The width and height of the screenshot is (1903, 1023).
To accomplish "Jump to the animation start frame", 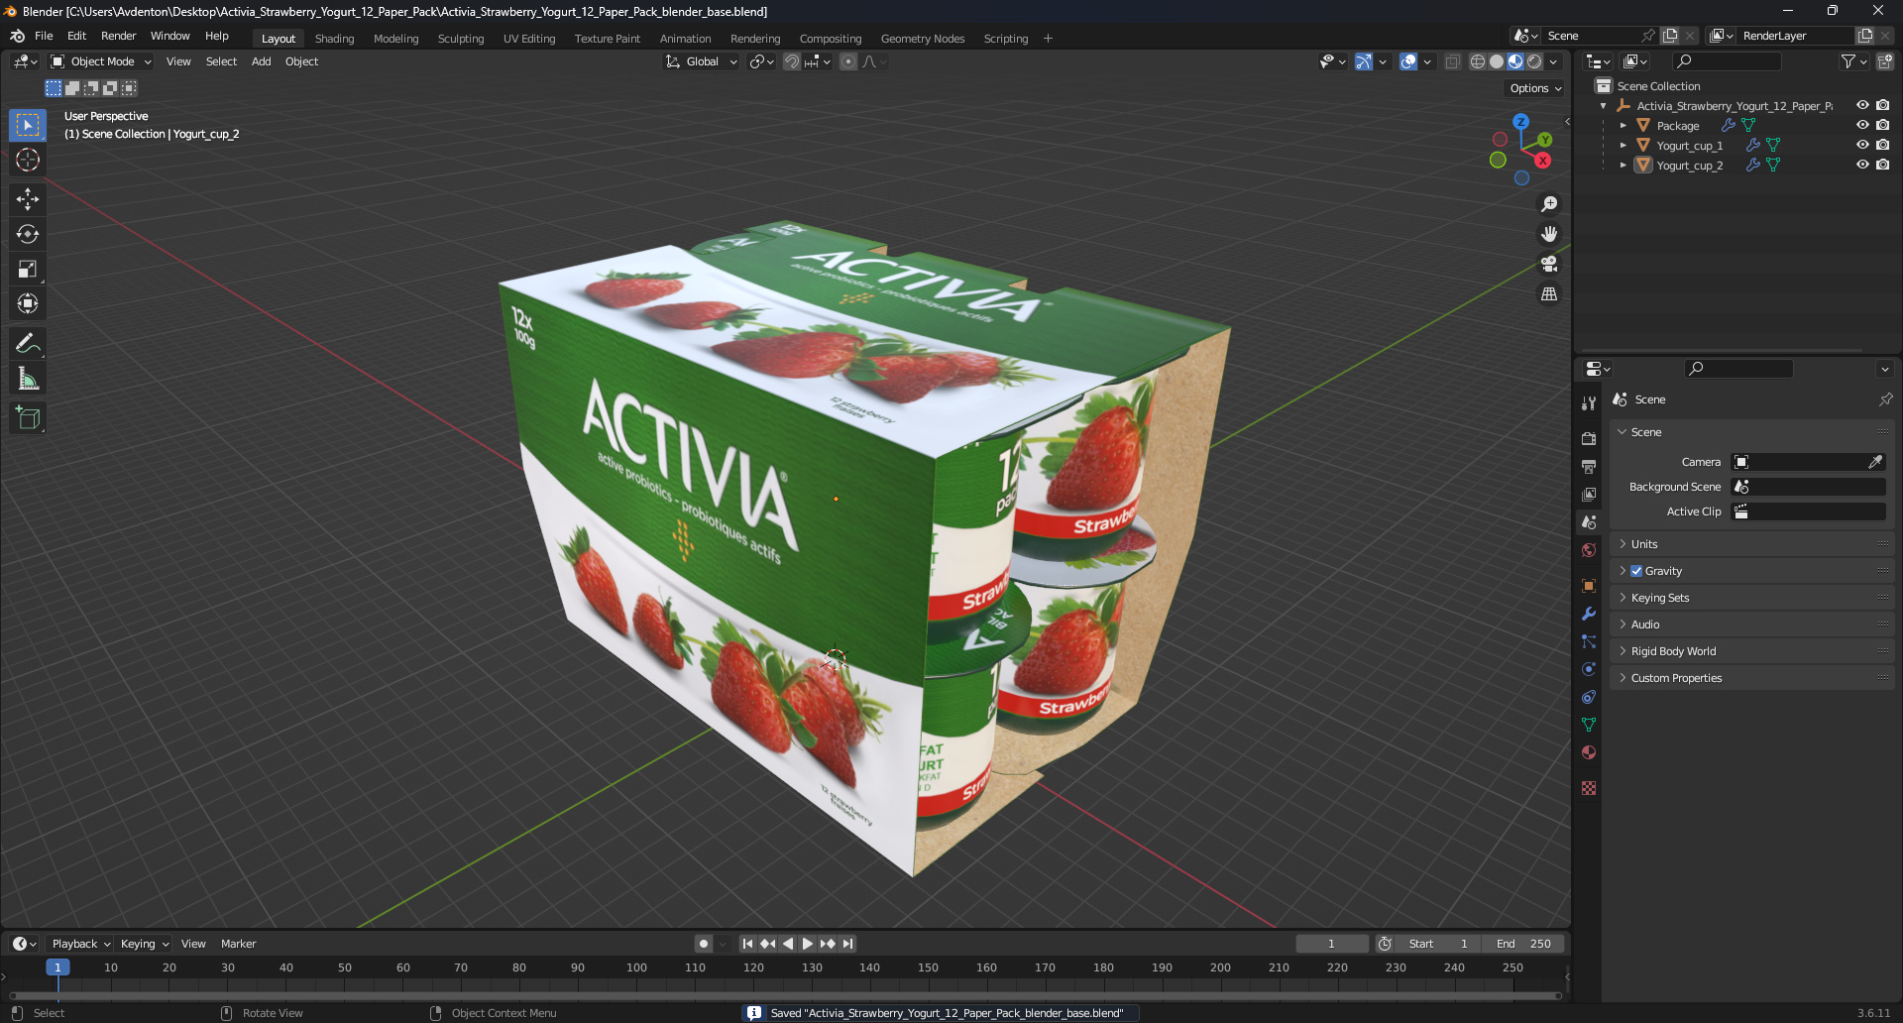I will (x=747, y=944).
